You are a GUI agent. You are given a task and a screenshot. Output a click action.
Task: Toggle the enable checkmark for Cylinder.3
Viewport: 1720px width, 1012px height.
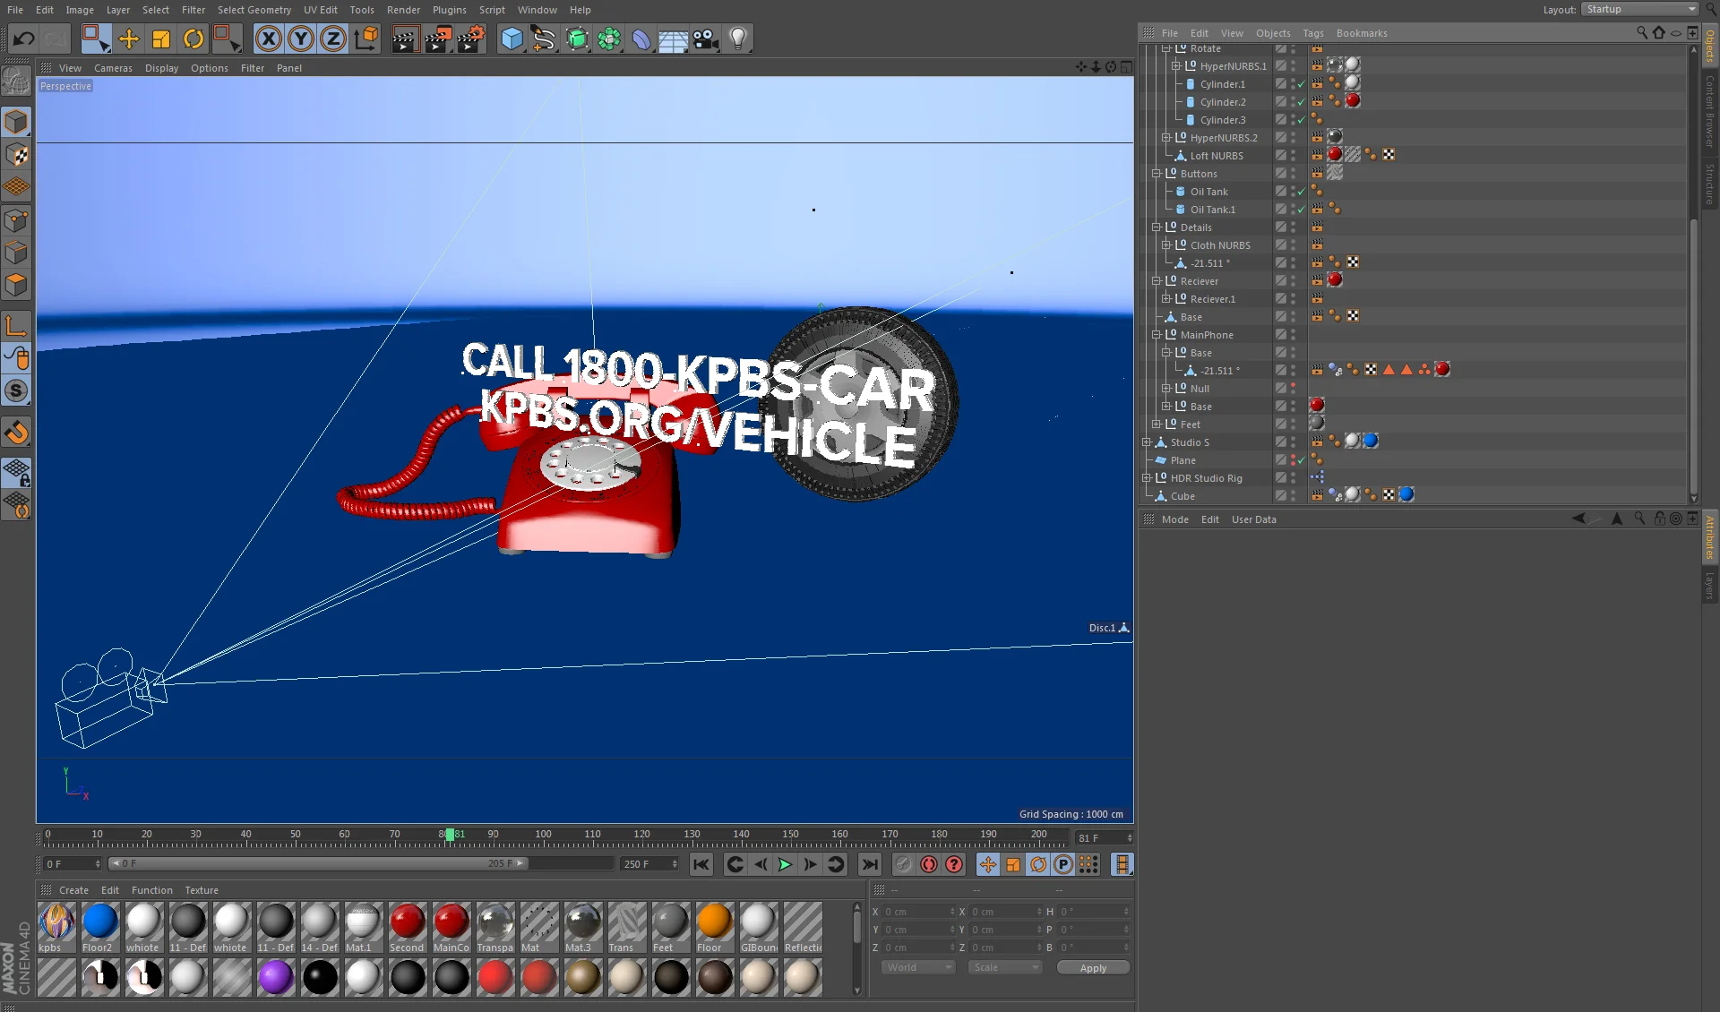pyautogui.click(x=1302, y=120)
